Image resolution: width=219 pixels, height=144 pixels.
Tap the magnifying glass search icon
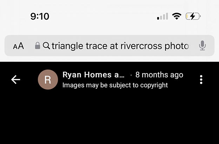click(46, 46)
